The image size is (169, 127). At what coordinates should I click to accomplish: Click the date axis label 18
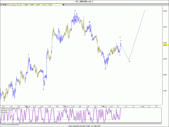pos(42,106)
